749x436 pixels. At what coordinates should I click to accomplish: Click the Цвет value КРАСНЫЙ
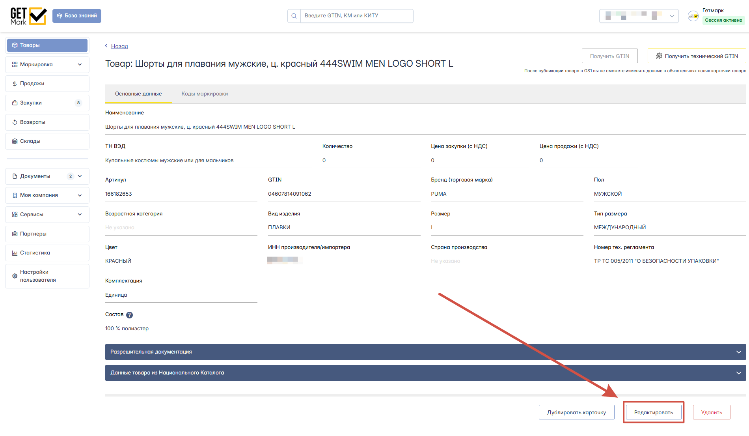(x=118, y=261)
